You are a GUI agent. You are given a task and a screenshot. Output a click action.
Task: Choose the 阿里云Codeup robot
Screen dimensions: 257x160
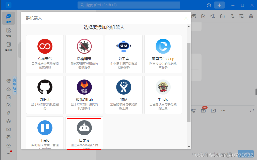coord(163,54)
